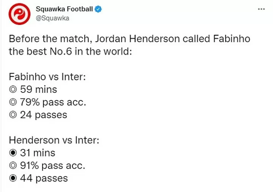Click the 'Henderson vs Inter:' heading
The height and width of the screenshot is (192, 273).
tap(54, 140)
